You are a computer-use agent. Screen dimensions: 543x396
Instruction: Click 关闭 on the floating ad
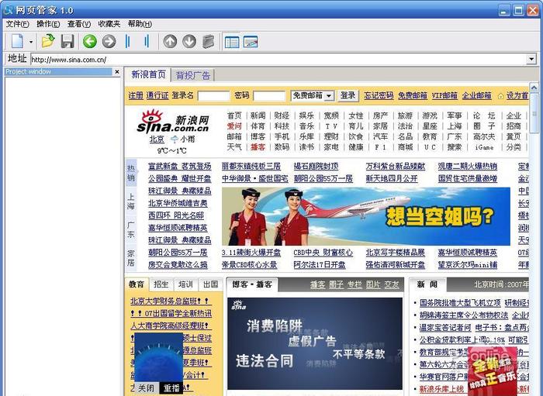point(146,388)
